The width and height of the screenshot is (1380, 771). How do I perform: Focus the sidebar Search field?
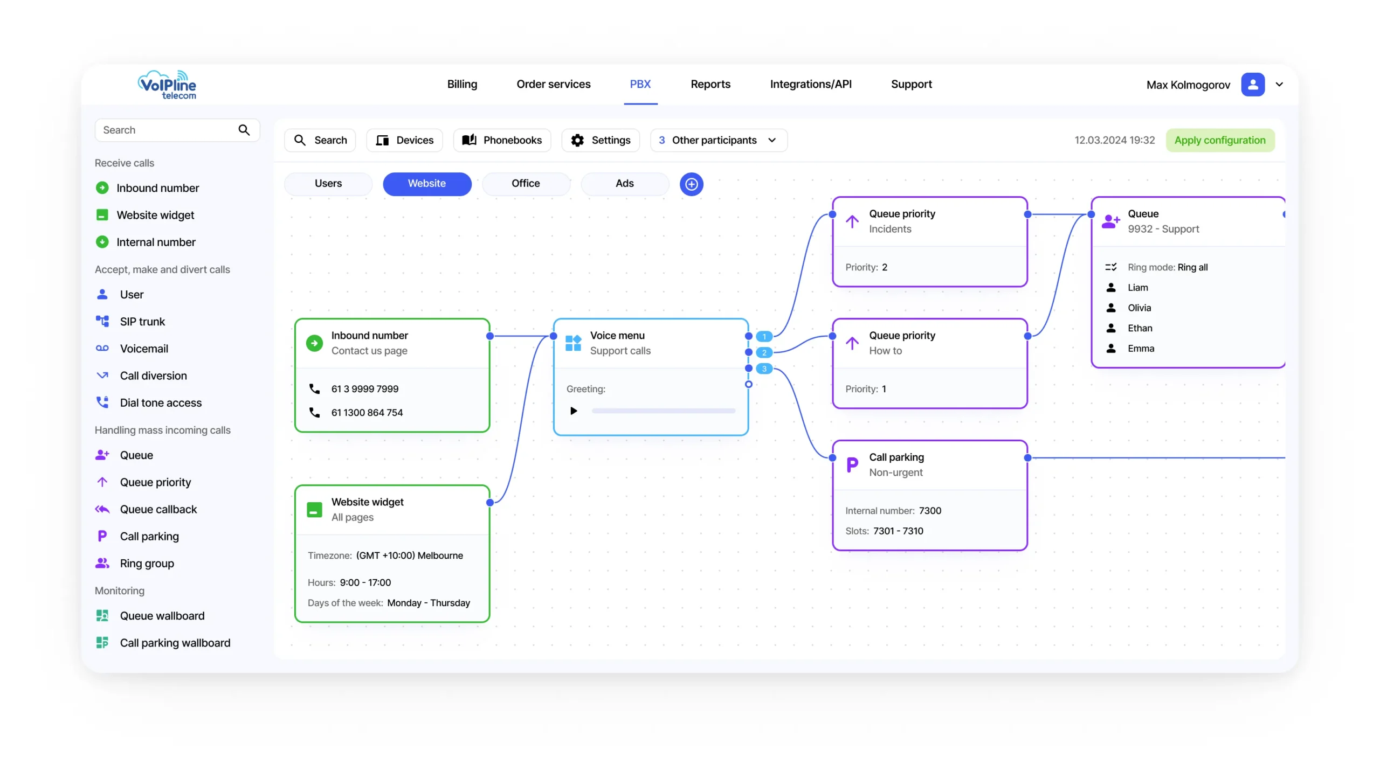177,130
